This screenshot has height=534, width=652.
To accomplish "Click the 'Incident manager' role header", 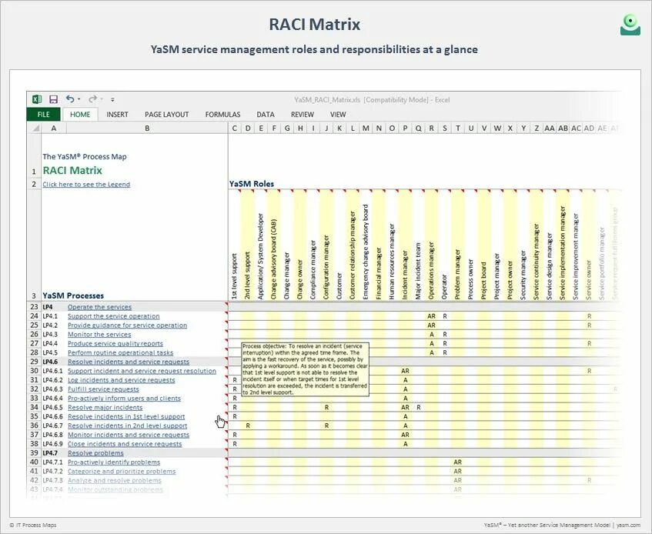I will pyautogui.click(x=405, y=275).
